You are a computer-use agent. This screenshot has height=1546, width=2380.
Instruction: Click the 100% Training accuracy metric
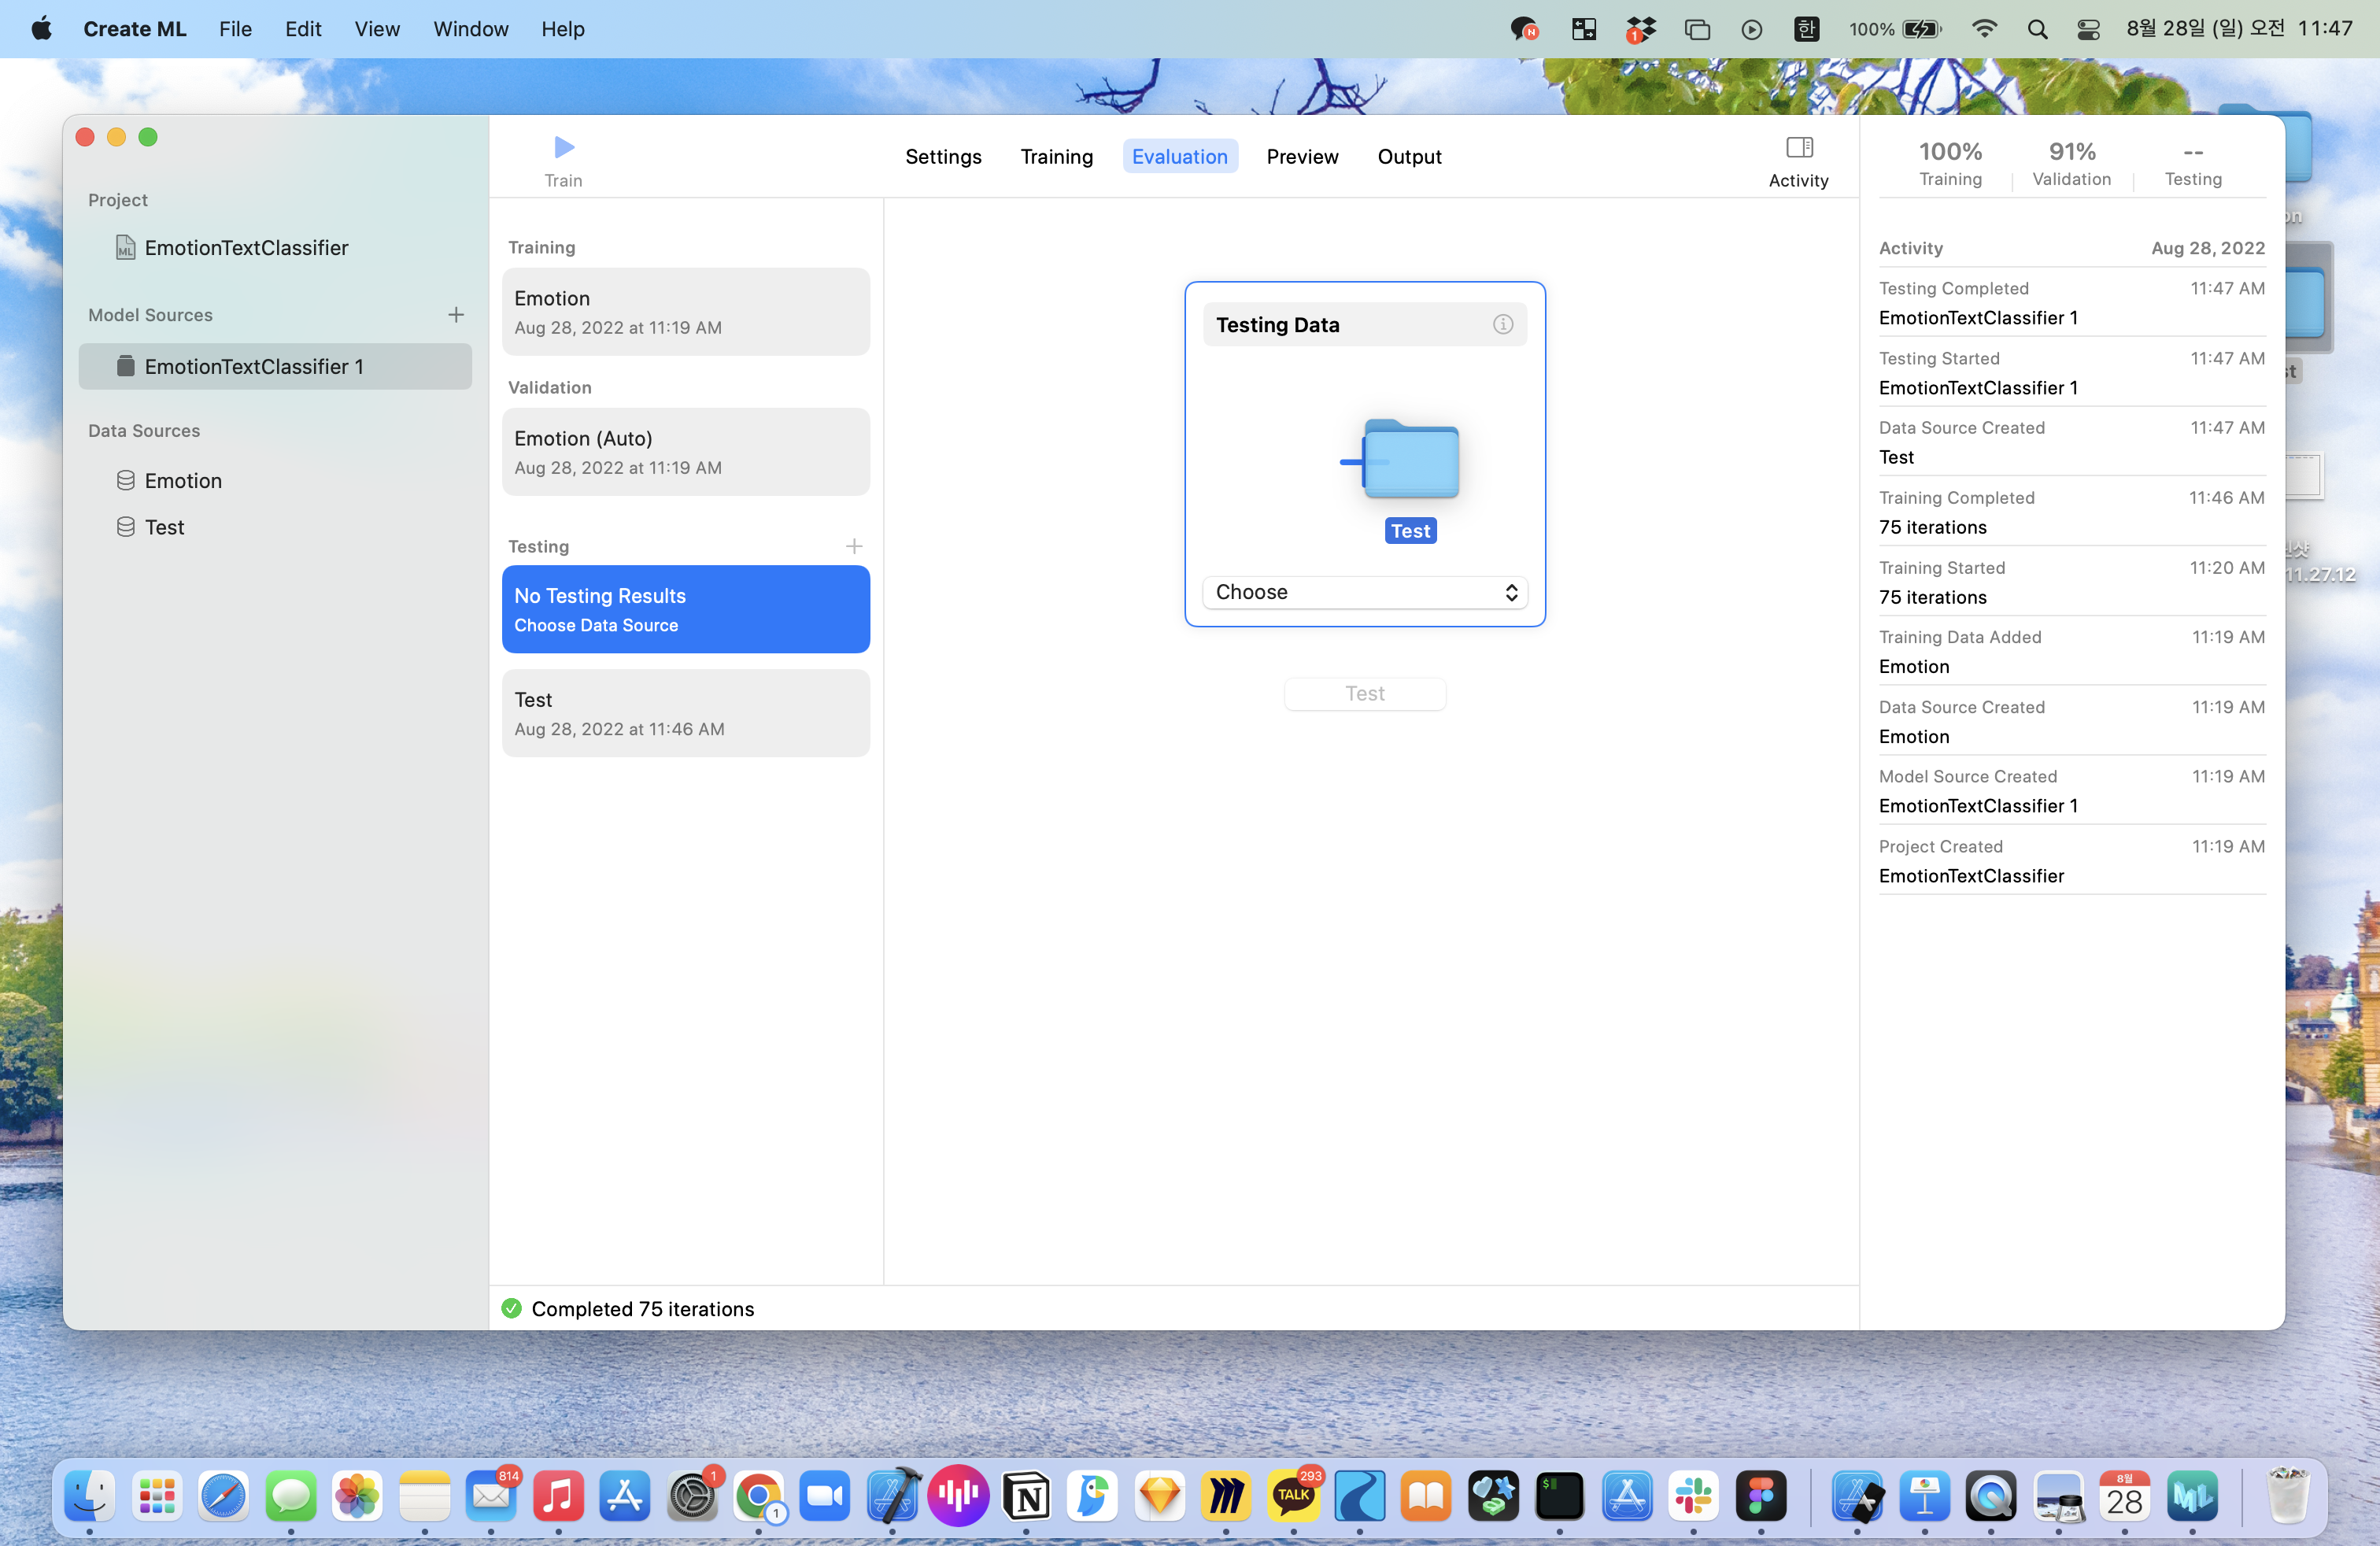(x=1950, y=163)
